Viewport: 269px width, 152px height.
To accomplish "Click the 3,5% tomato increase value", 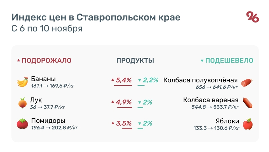I will (x=123, y=123).
